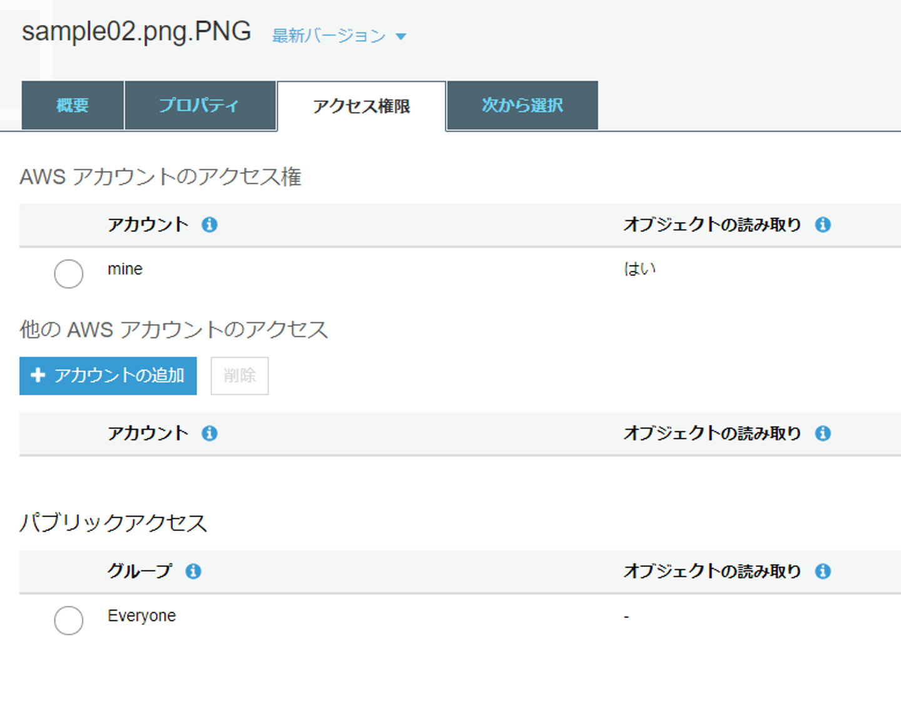Click info icon by オブジェクトの読み取り in public access
Image resolution: width=901 pixels, height=720 pixels.
[823, 571]
